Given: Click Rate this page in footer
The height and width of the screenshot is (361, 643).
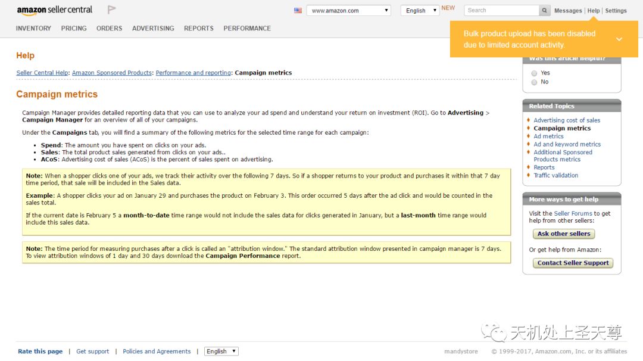Looking at the screenshot, I should pos(40,351).
